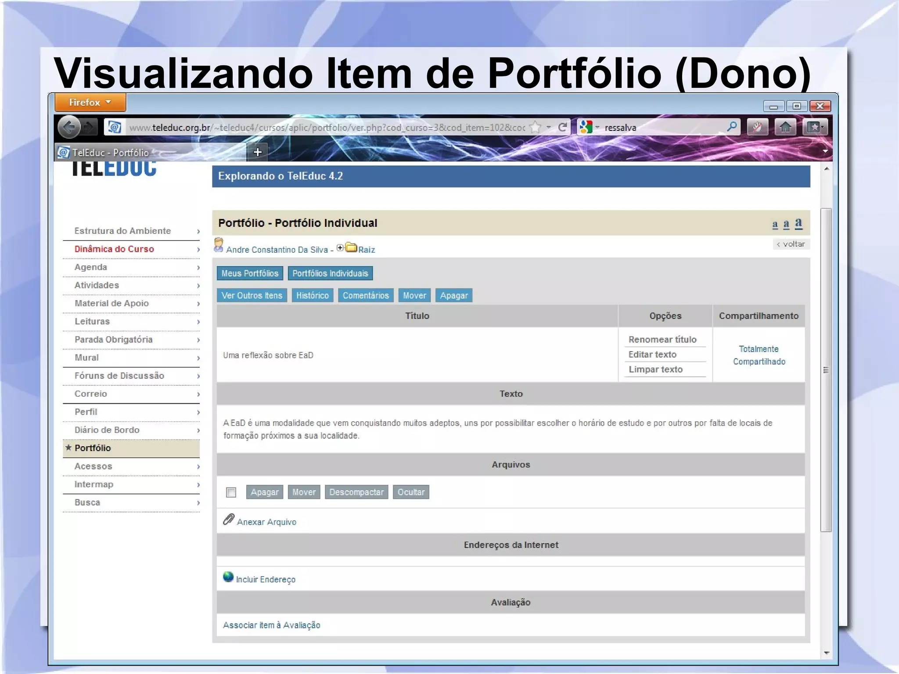The height and width of the screenshot is (674, 899).
Task: Click the Google search engine icon
Action: (x=586, y=127)
